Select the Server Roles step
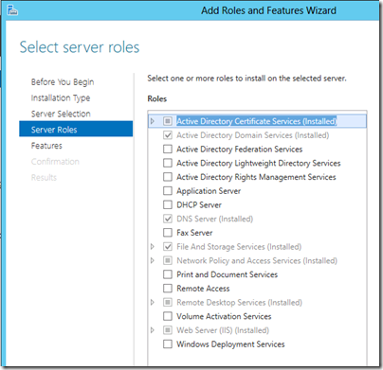 (76, 129)
